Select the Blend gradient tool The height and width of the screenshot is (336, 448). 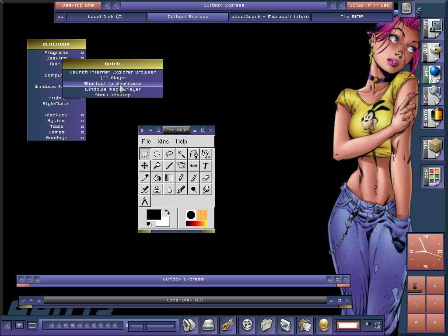[169, 178]
